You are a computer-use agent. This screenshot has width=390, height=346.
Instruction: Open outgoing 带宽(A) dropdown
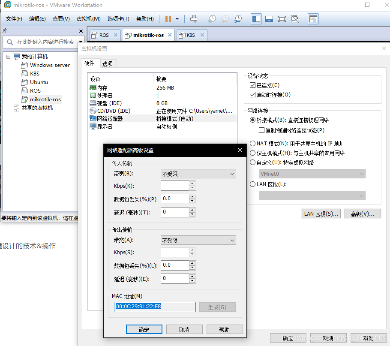[198, 240]
